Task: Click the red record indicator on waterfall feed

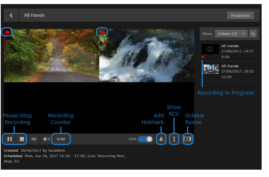Action: click(102, 32)
